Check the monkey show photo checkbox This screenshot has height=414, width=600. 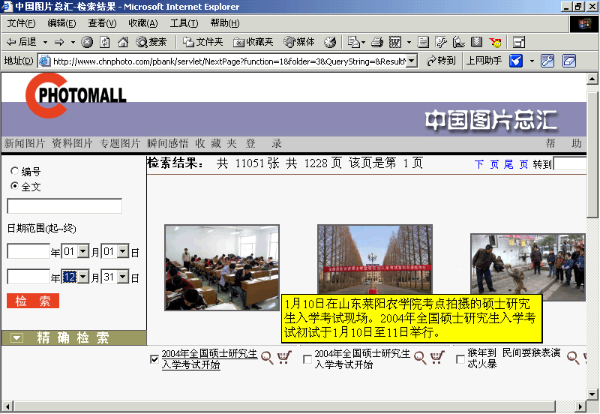[x=460, y=359]
